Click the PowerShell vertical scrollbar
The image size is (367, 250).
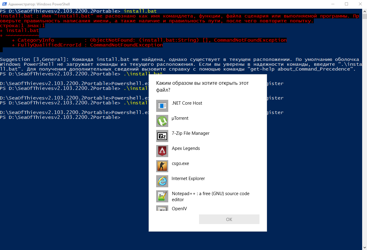coord(364,130)
